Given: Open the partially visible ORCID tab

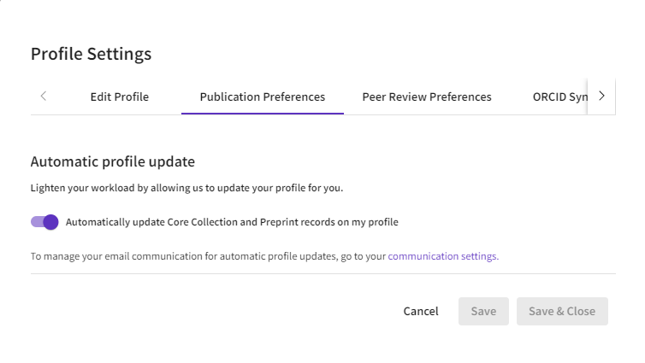Looking at the screenshot, I should (560, 97).
